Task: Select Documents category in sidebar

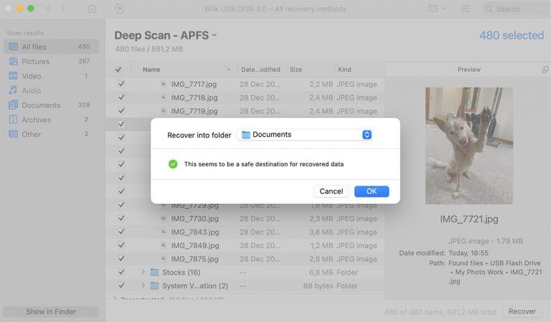Action: coord(41,105)
